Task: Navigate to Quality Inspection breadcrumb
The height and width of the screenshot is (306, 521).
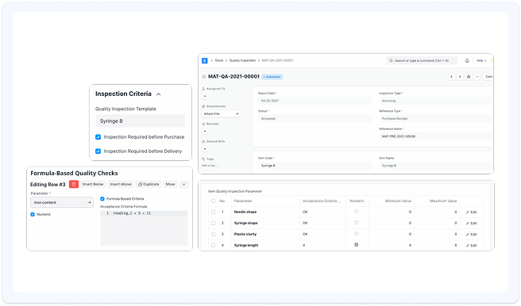Action: (x=242, y=61)
